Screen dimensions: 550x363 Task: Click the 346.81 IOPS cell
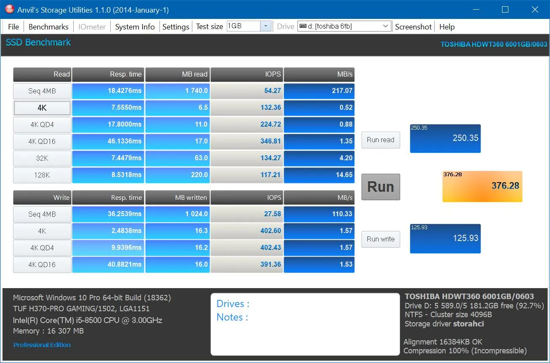247,141
